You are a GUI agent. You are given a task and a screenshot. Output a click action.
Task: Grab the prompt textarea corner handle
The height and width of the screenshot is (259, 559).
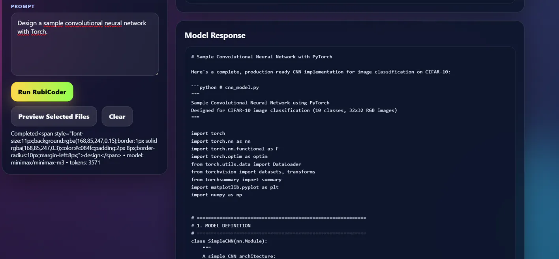156,73
